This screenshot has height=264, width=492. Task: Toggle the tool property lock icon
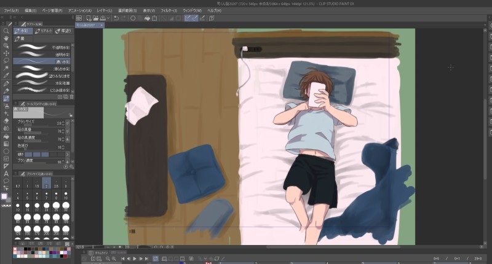[71, 115]
